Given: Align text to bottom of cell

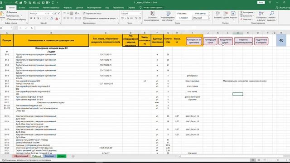Looking at the screenshot, I should [x=71, y=13].
